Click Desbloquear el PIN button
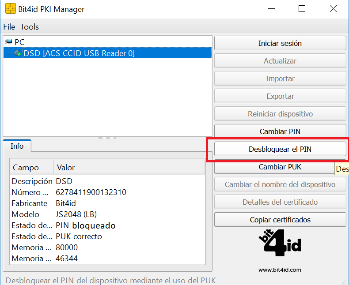This screenshot has width=349, height=285. pos(280,149)
